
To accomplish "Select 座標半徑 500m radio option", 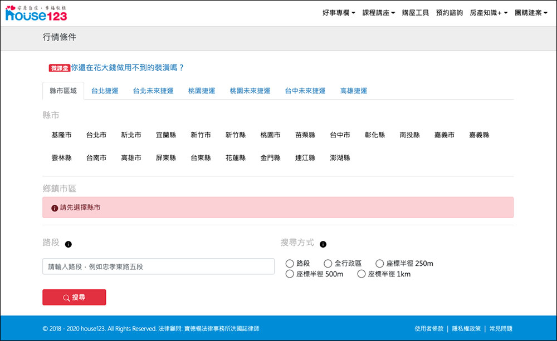I will 290,274.
